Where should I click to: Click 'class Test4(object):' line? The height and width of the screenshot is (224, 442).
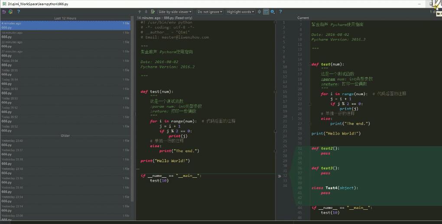(335, 188)
